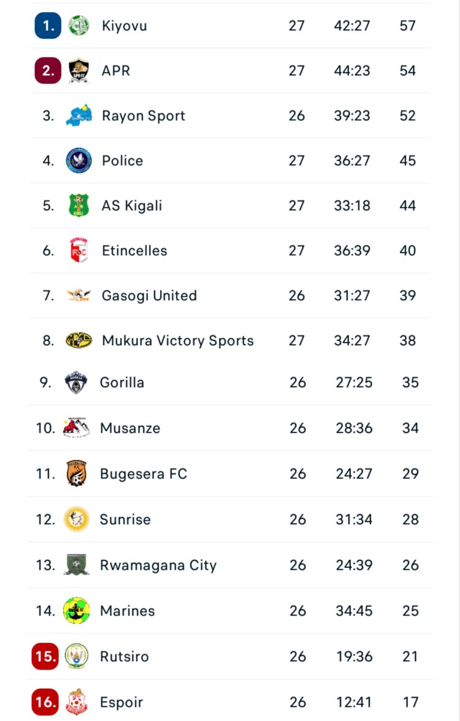The width and height of the screenshot is (460, 721).
Task: Click the Gorilla team crest
Action: click(x=76, y=382)
